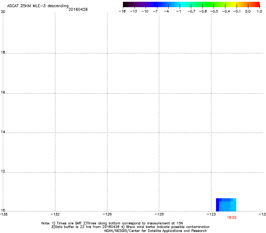
Task: Click the red timestamp 18:09
Action: coord(231,218)
